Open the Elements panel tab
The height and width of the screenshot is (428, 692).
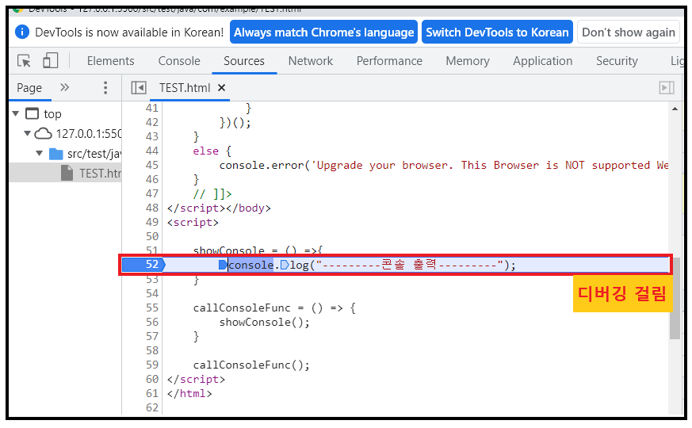click(110, 61)
